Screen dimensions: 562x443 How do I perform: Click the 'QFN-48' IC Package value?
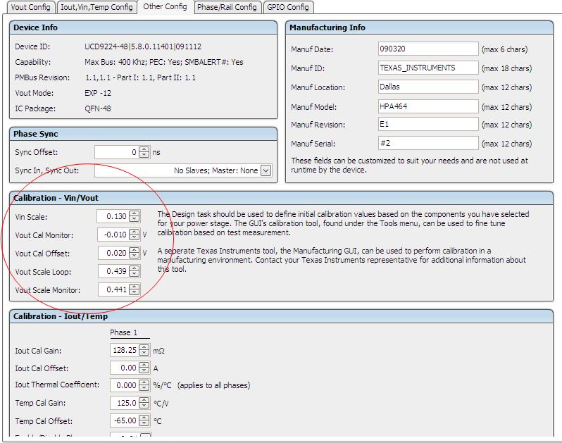(97, 108)
